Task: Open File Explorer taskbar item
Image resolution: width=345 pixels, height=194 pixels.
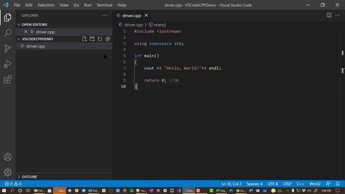Action: click(x=39, y=190)
